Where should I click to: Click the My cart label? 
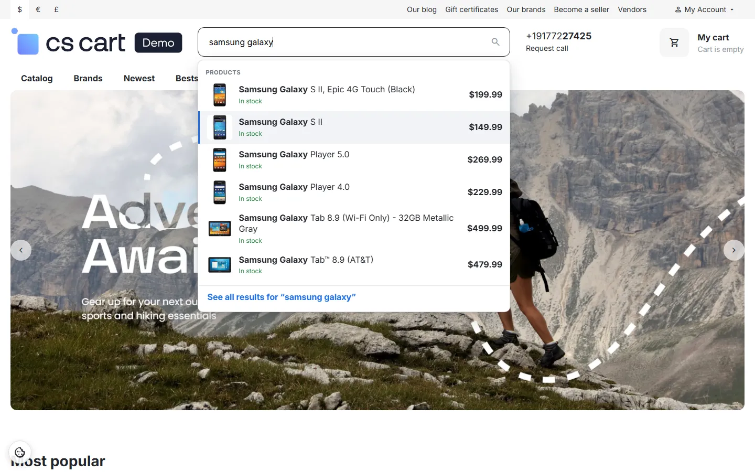click(713, 37)
